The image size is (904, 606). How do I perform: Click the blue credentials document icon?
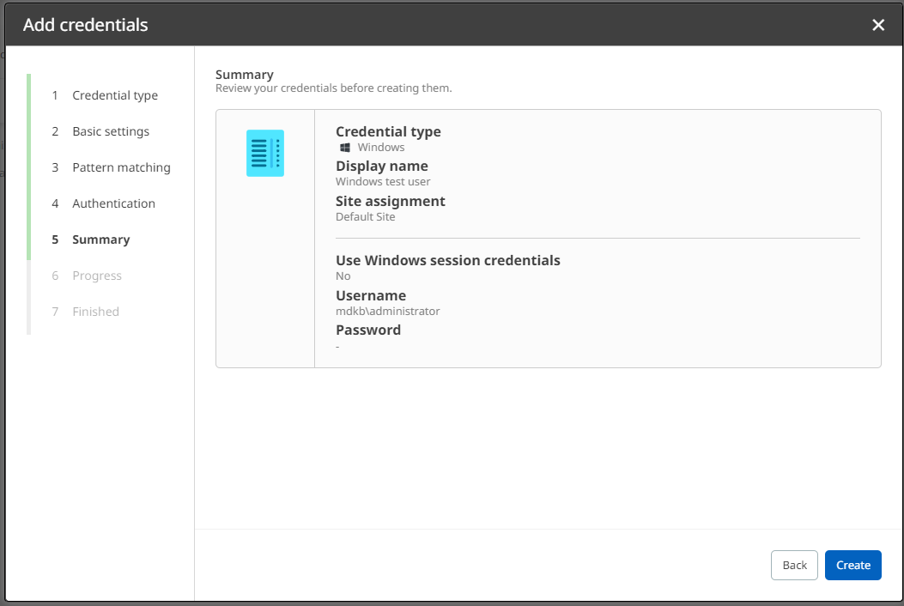tap(265, 154)
